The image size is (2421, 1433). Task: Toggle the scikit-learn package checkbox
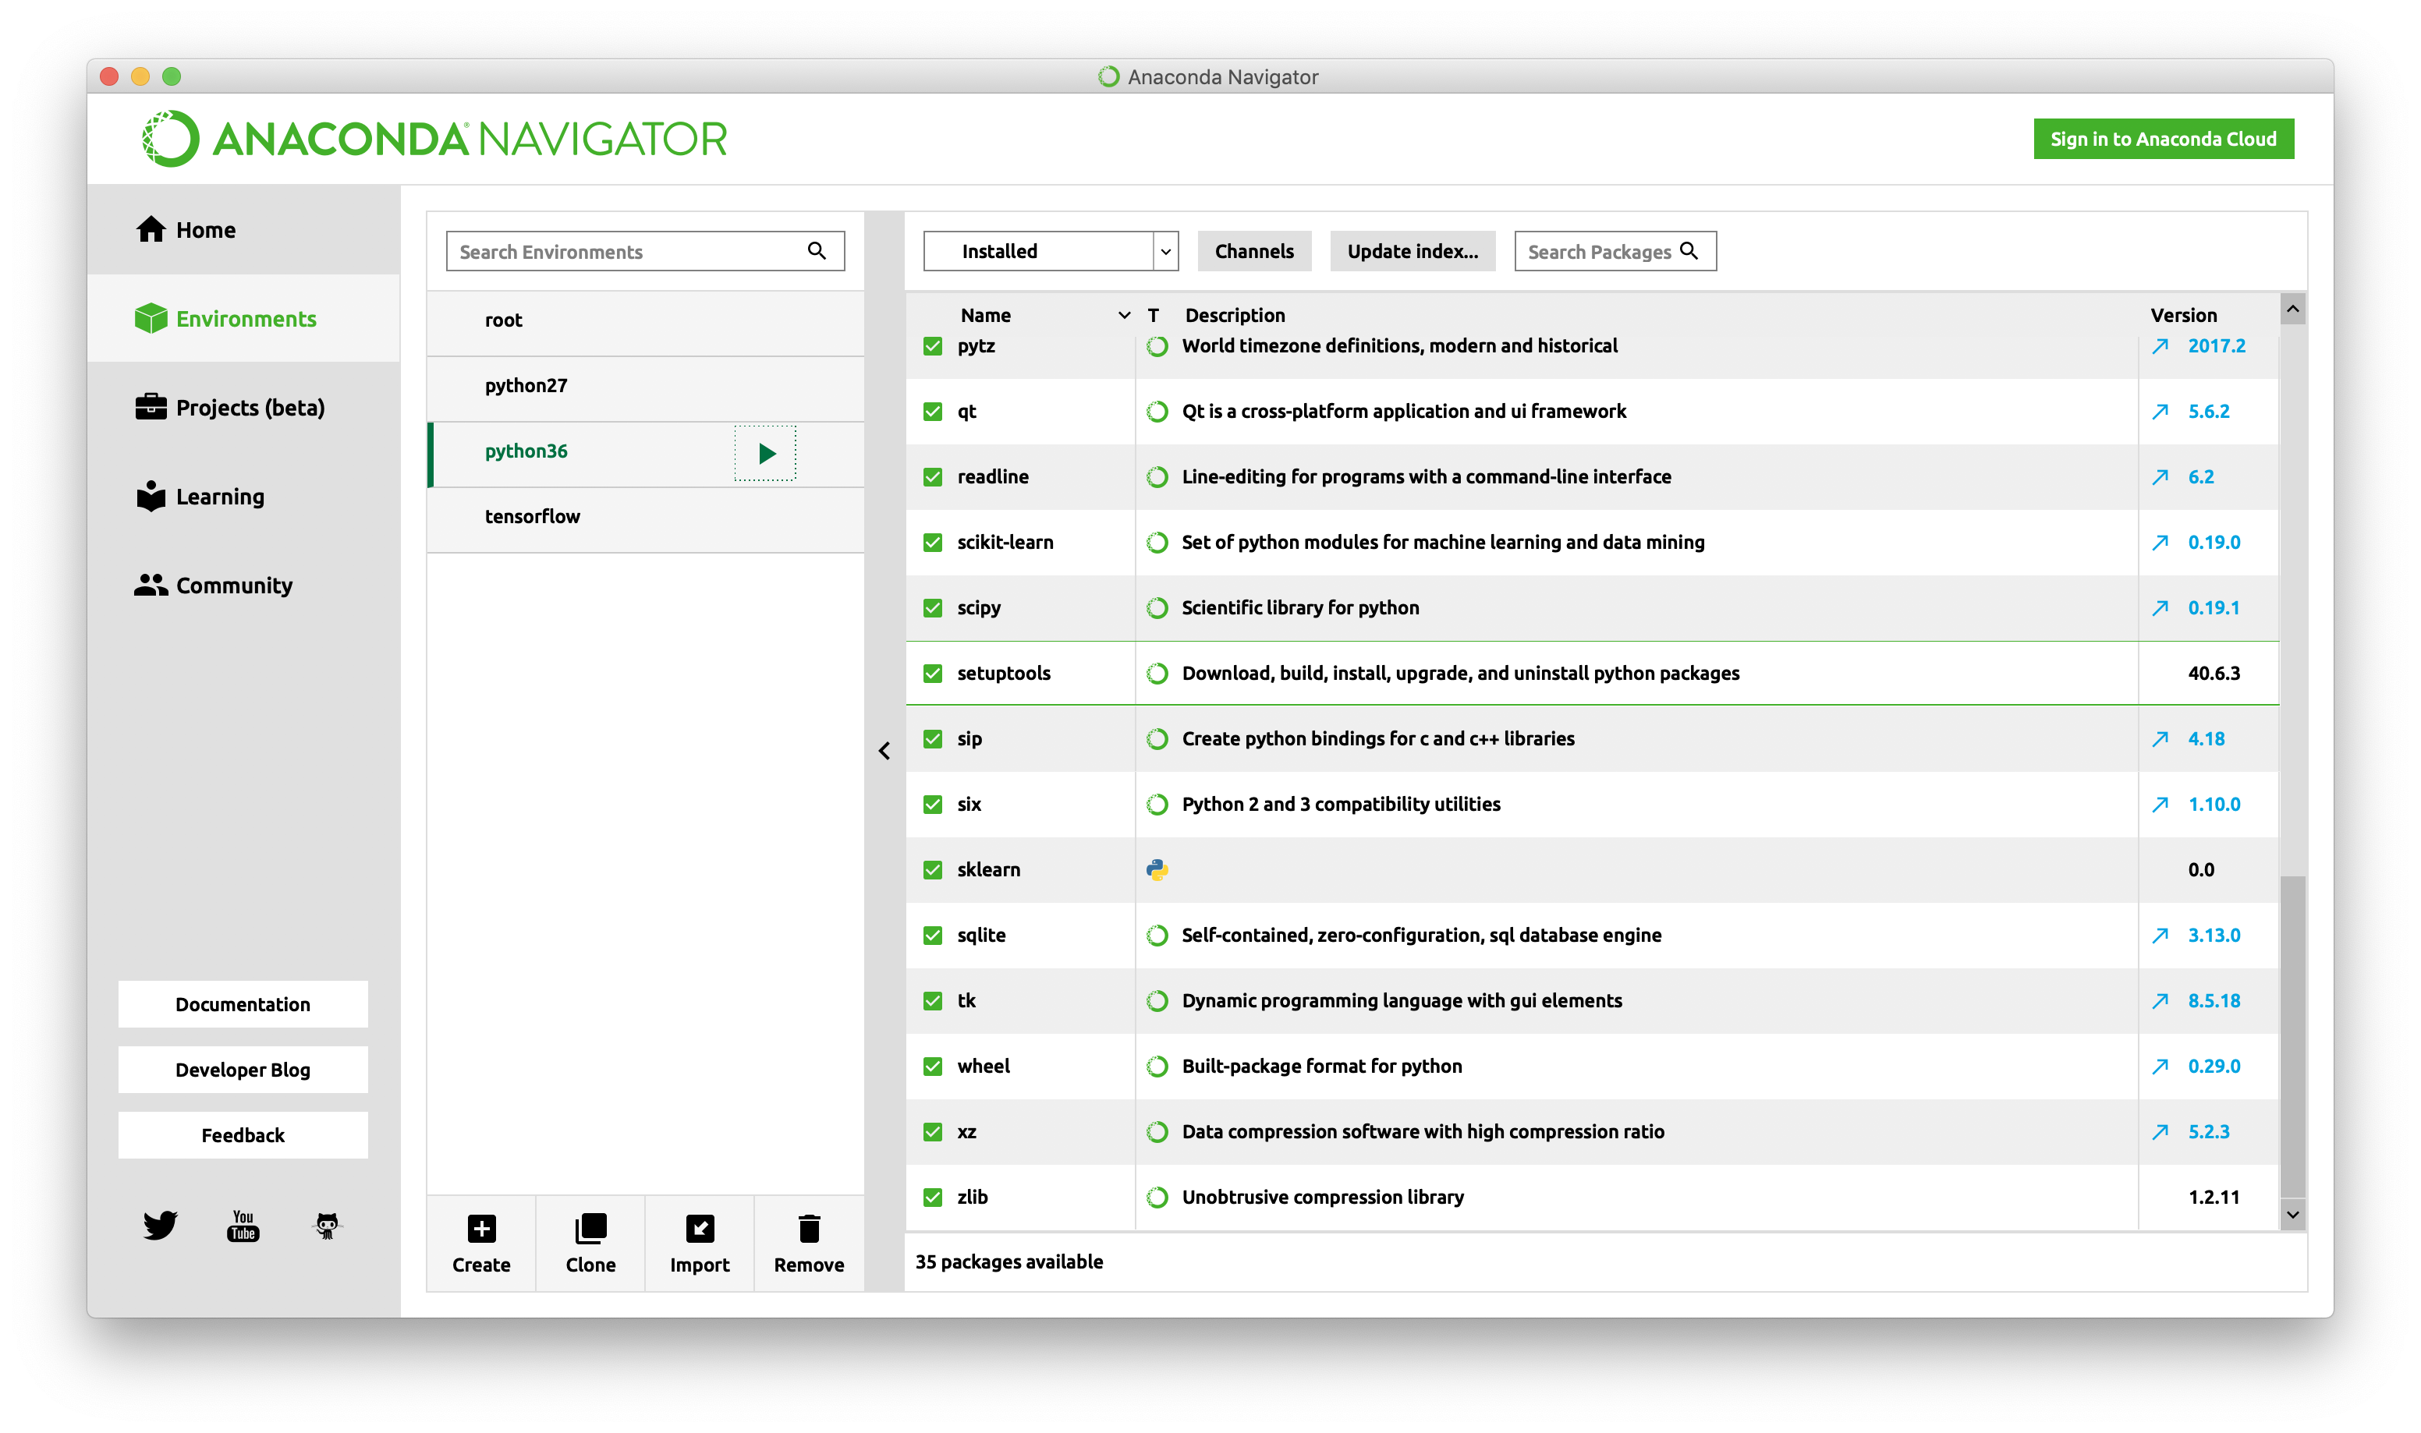coord(932,543)
